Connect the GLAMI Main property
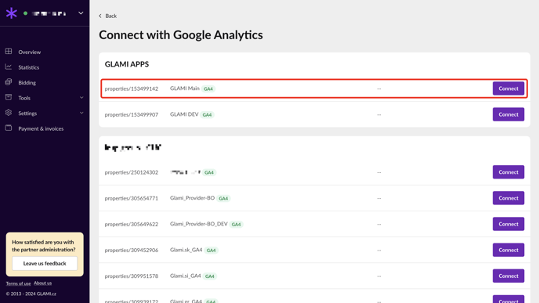Viewport: 539px width, 303px height. click(508, 88)
